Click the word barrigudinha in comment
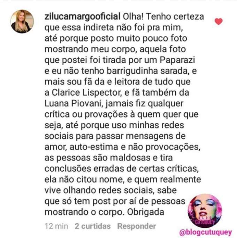 tap(132, 71)
